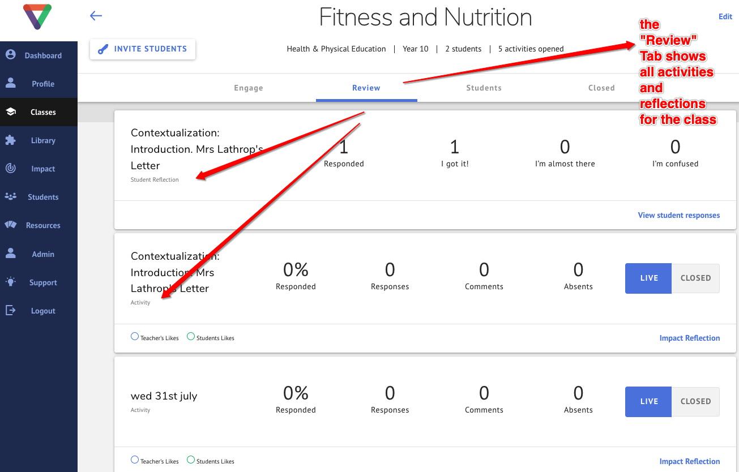Switch to the Engage tab
Screen dimensions: 739x472
coord(249,88)
